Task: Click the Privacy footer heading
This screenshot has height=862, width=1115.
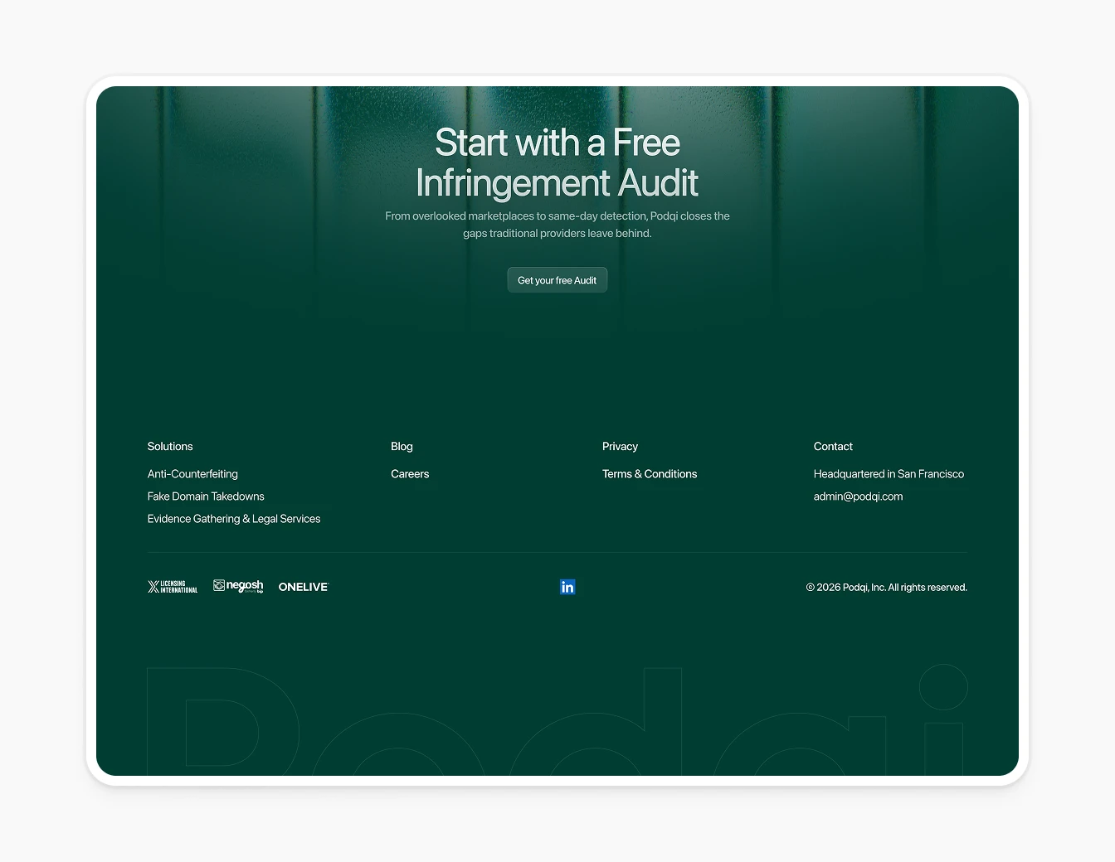Action: click(x=620, y=446)
